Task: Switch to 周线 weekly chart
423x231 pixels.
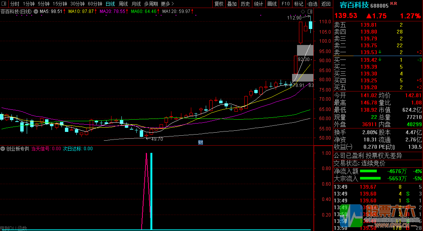Action: click(x=123, y=4)
